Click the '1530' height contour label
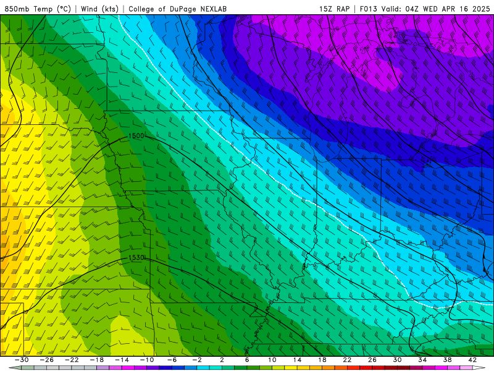The width and height of the screenshot is (494, 371). pyautogui.click(x=136, y=258)
